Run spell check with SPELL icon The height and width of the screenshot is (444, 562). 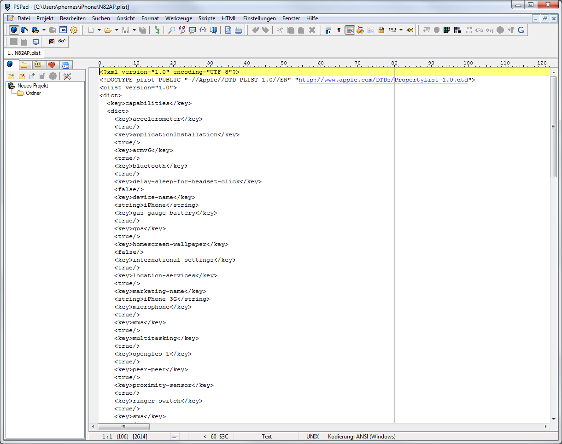392,30
